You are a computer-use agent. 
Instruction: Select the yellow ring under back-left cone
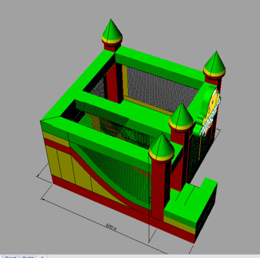tap(112, 40)
